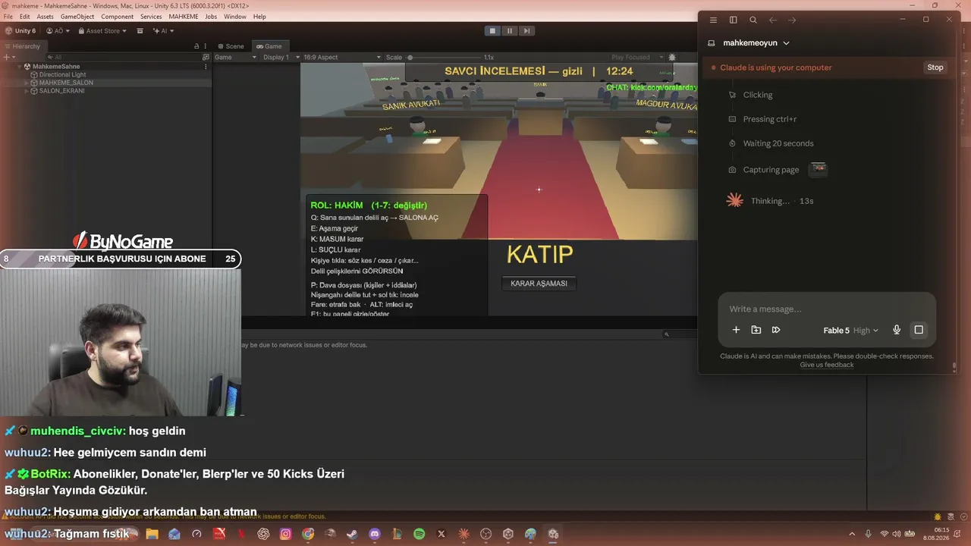Open Steam from the taskbar
Image resolution: width=971 pixels, height=546 pixels.
click(352, 534)
